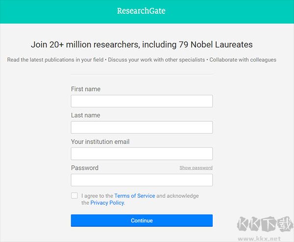Focus the First name input field
This screenshot has height=242, width=294.
tap(142, 101)
